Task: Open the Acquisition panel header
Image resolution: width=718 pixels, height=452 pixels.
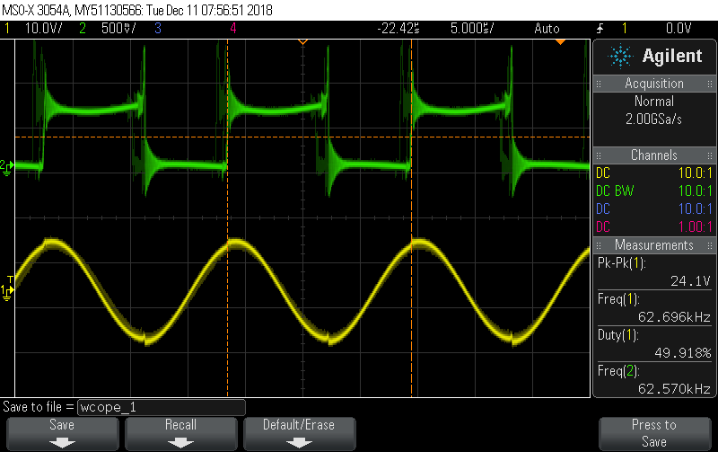Action: (654, 84)
